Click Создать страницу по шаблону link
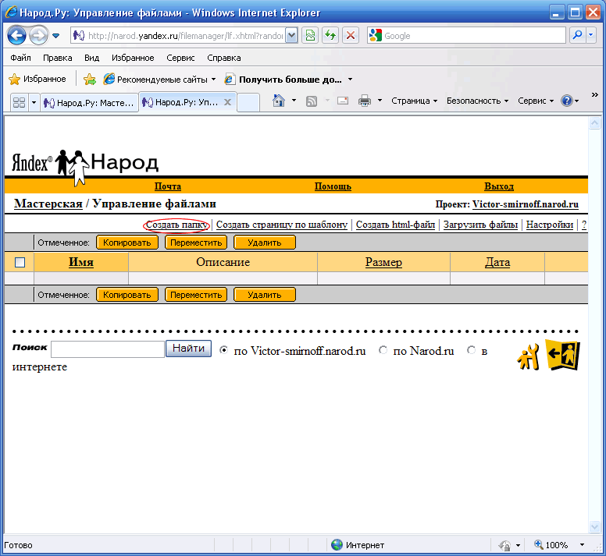The width and height of the screenshot is (606, 556). click(x=282, y=225)
